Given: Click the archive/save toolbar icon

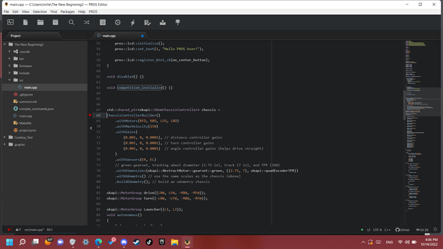Looking at the screenshot, I should [55, 22].
